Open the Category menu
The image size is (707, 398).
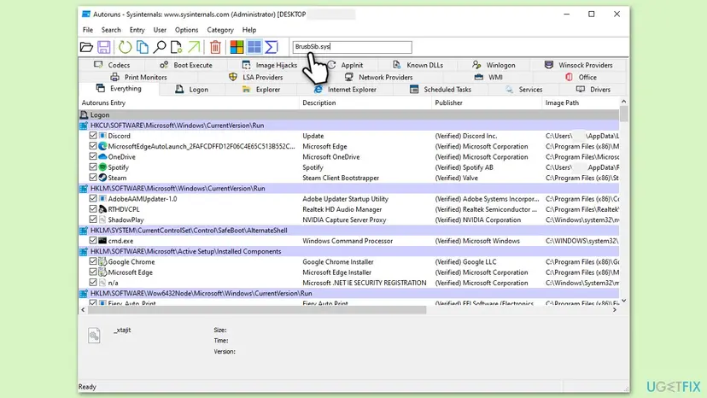(220, 30)
